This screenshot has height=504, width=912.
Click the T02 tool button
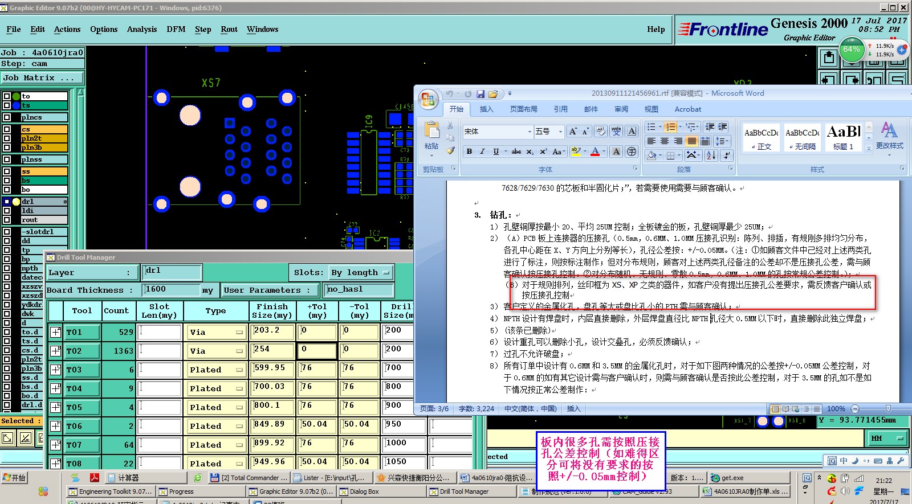click(x=83, y=351)
